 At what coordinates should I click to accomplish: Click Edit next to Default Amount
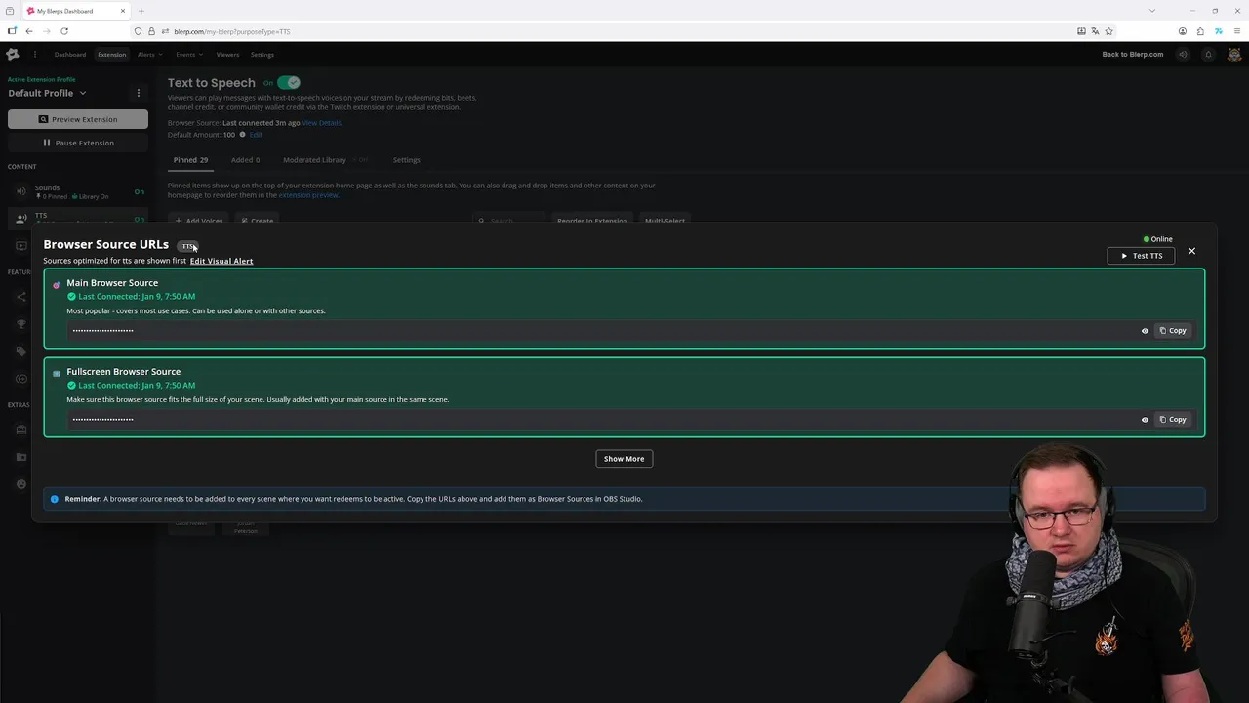coord(256,135)
